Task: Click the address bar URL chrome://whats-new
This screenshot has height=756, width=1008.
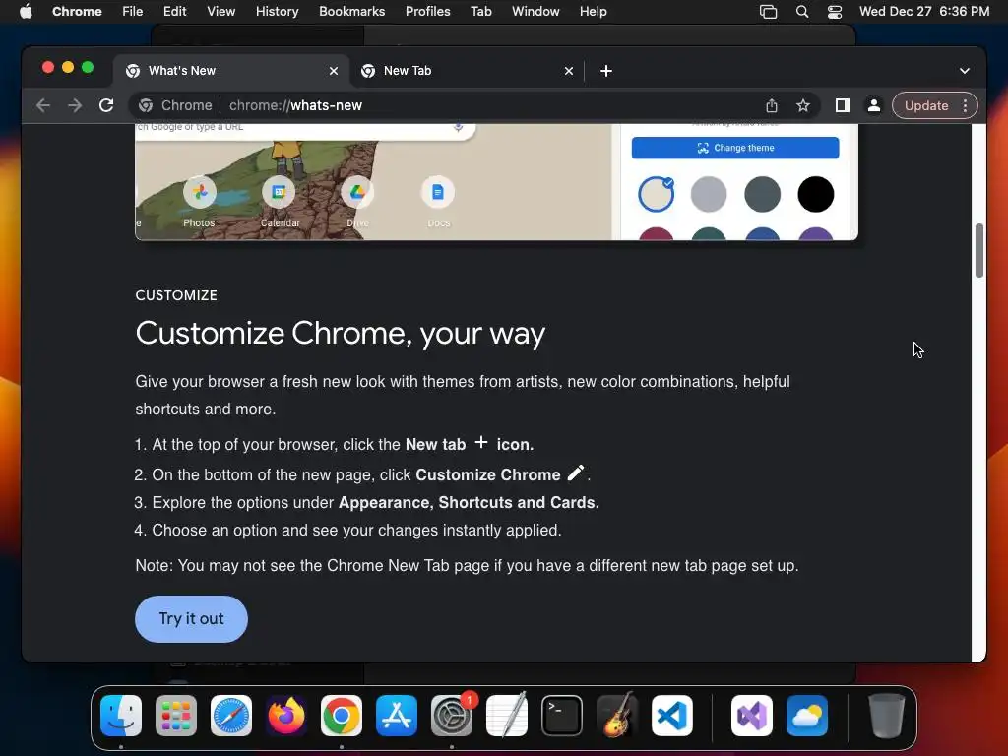Action: (295, 105)
